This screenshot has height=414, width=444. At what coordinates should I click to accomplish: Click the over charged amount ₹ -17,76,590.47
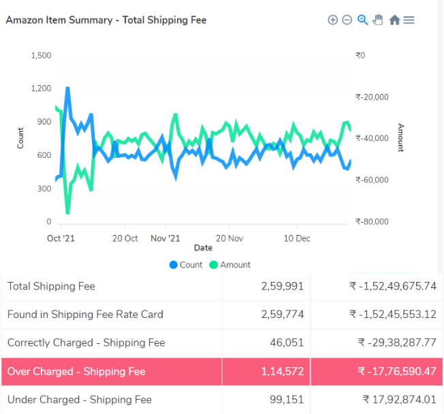click(x=397, y=371)
